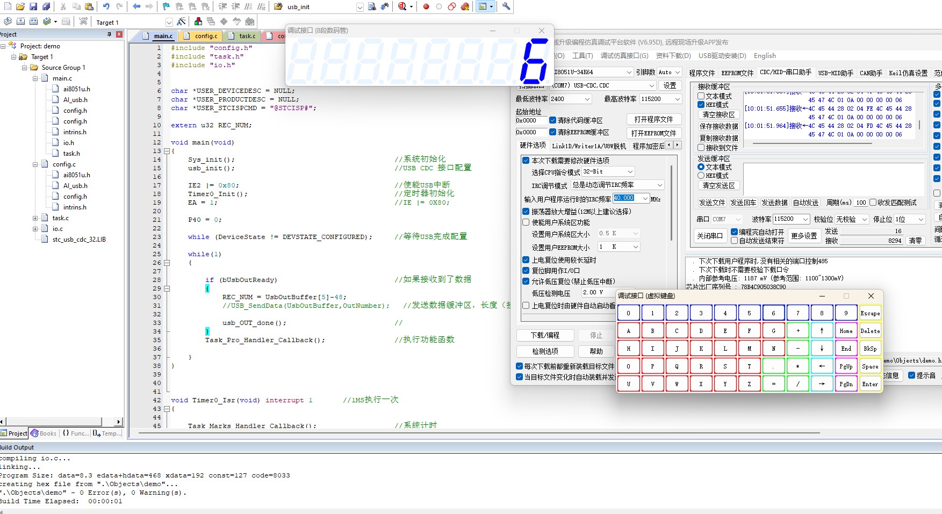The width and height of the screenshot is (942, 514).
Task: Click the Save All icon
Action: pyautogui.click(x=46, y=6)
